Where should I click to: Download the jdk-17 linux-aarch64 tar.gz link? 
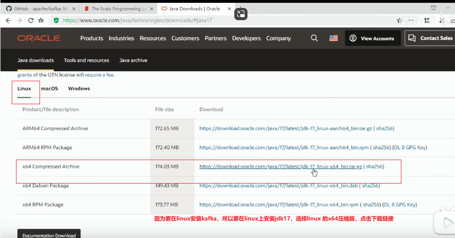click(x=286, y=128)
